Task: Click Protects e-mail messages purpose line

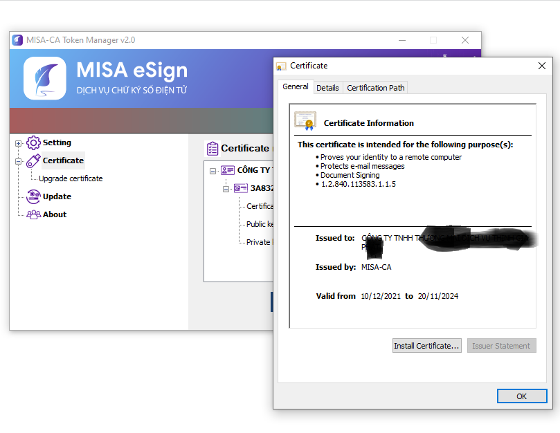Action: (363, 166)
